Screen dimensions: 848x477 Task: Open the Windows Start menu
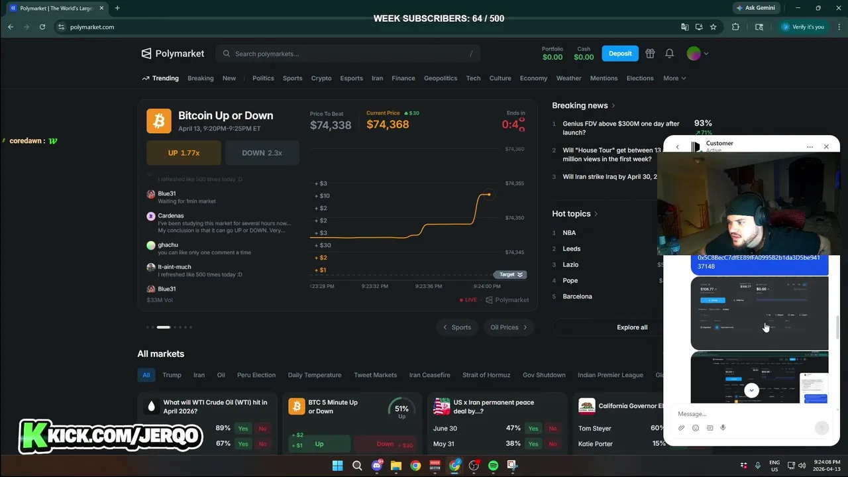click(338, 466)
